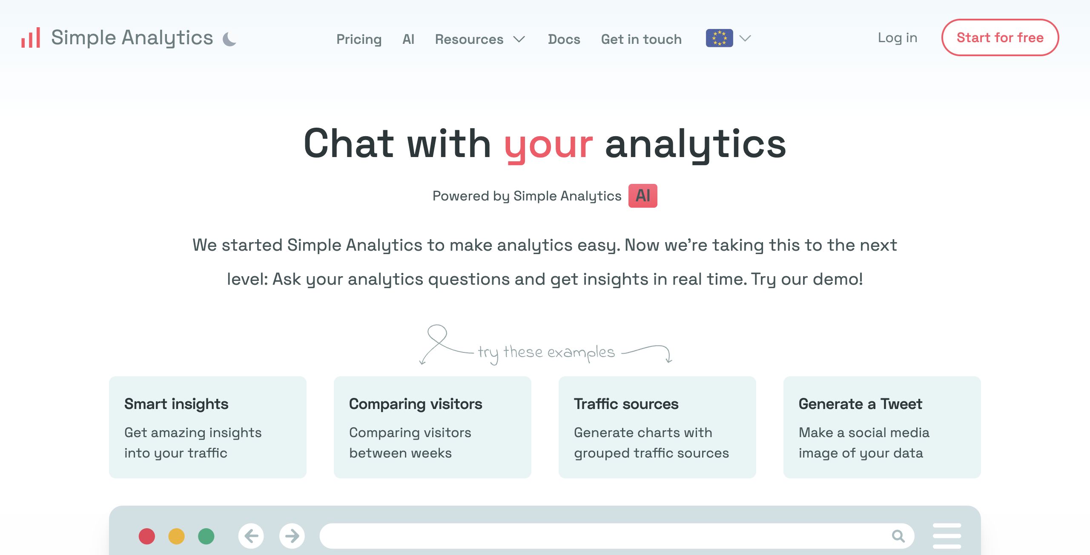Click the forward arrow in demo browser
The width and height of the screenshot is (1090, 555).
coord(292,536)
